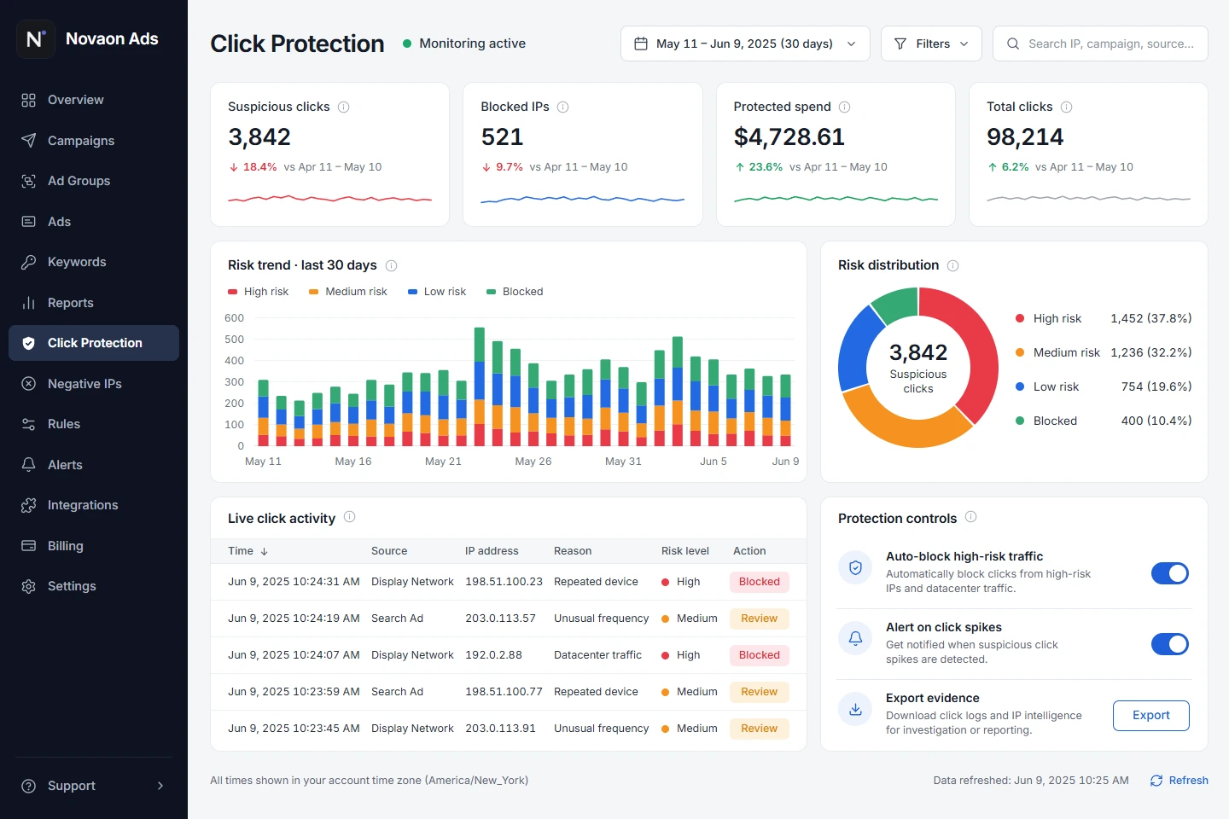Click the Settings gear icon
The width and height of the screenshot is (1229, 819).
tap(28, 586)
